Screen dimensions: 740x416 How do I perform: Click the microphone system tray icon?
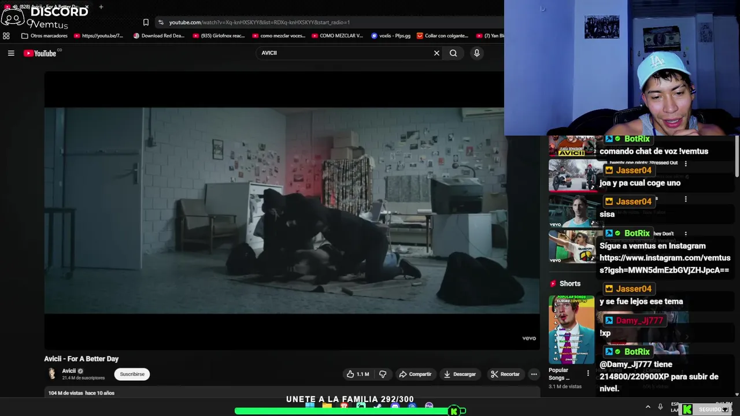[x=660, y=407]
